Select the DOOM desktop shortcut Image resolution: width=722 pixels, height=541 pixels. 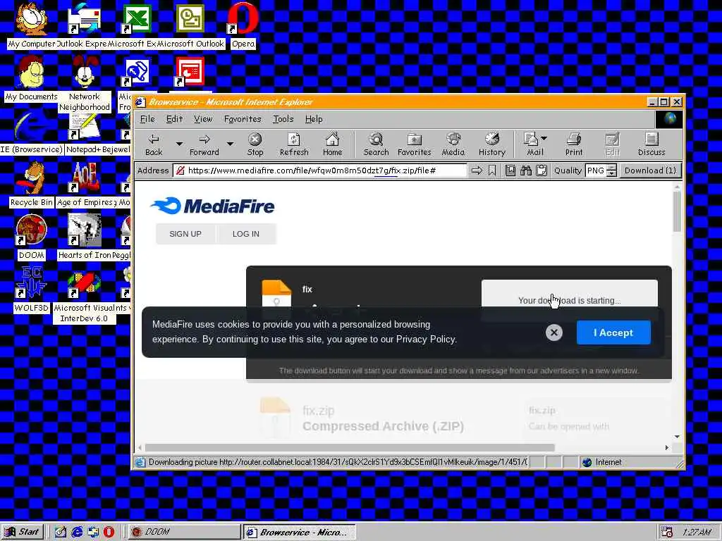tap(31, 237)
